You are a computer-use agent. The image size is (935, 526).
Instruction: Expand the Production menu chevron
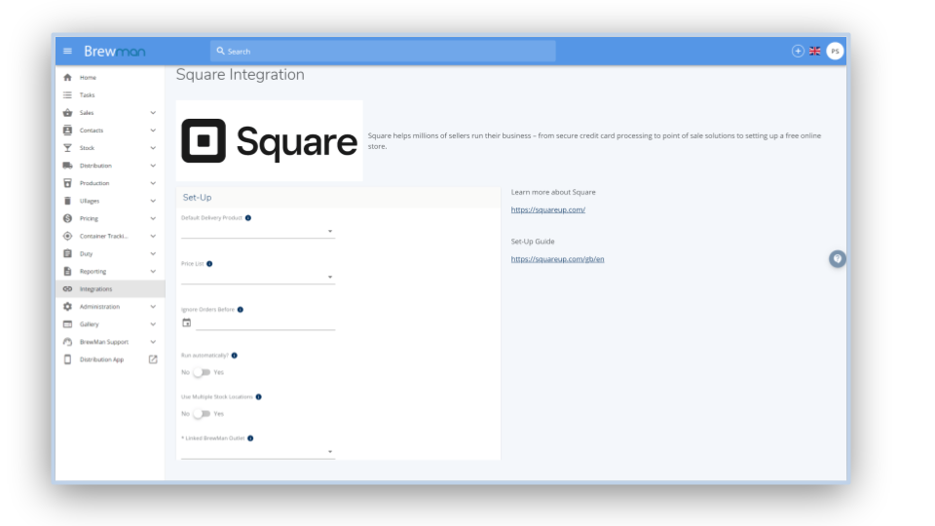[153, 183]
